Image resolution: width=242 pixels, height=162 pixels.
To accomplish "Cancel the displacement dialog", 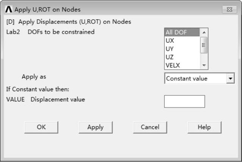I will tap(150, 127).
